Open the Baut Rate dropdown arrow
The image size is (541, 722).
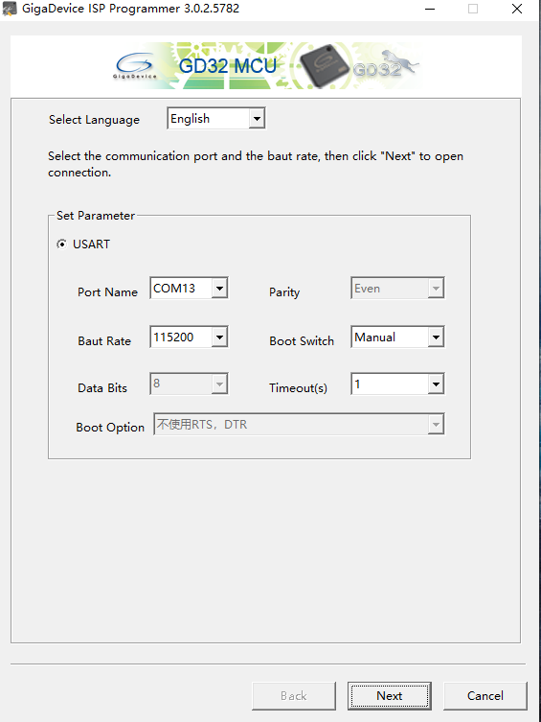click(x=219, y=338)
